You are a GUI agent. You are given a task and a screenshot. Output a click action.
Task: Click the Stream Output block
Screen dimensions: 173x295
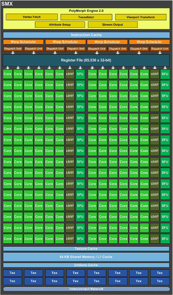coord(113,25)
